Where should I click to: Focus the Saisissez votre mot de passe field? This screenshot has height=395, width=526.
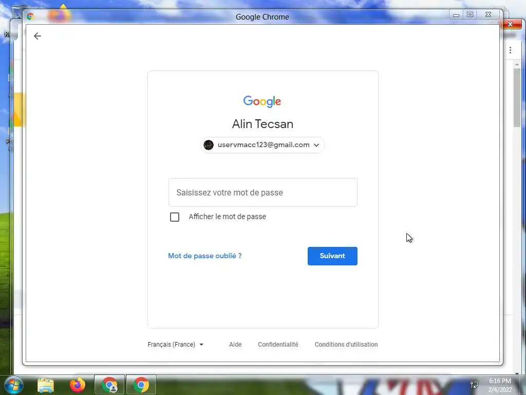262,192
